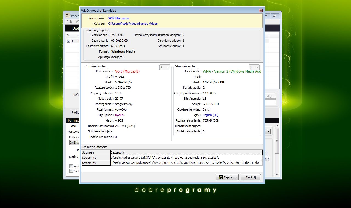Click video bitrate "5 942 kb/s"
351x208 pixels.
click(x=123, y=82)
